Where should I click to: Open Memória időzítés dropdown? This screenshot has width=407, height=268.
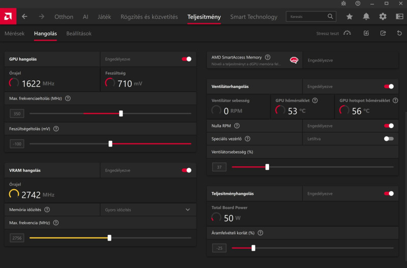[148, 210]
